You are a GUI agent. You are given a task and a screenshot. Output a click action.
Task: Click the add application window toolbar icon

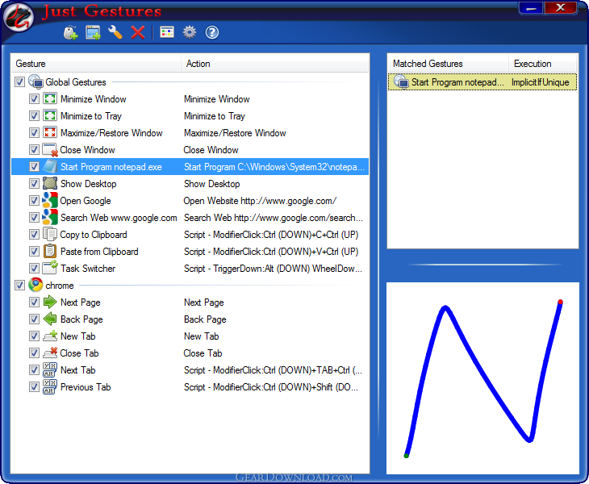pos(93,32)
